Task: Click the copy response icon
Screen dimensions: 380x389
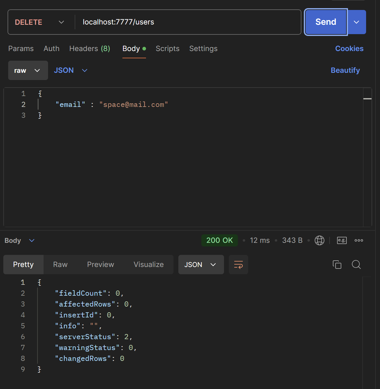Action: [337, 265]
